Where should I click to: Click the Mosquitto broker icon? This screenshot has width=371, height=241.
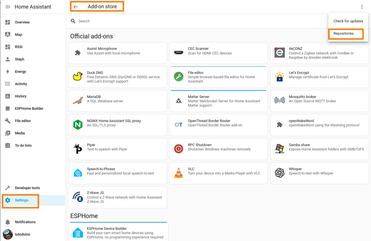[279, 101]
